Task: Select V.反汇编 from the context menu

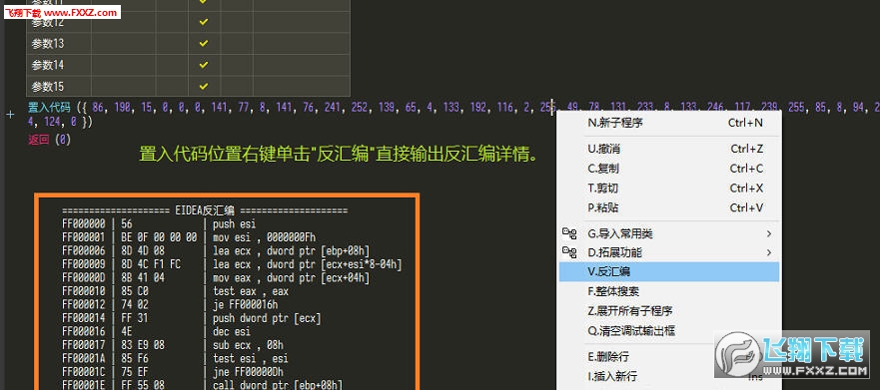Action: click(669, 271)
